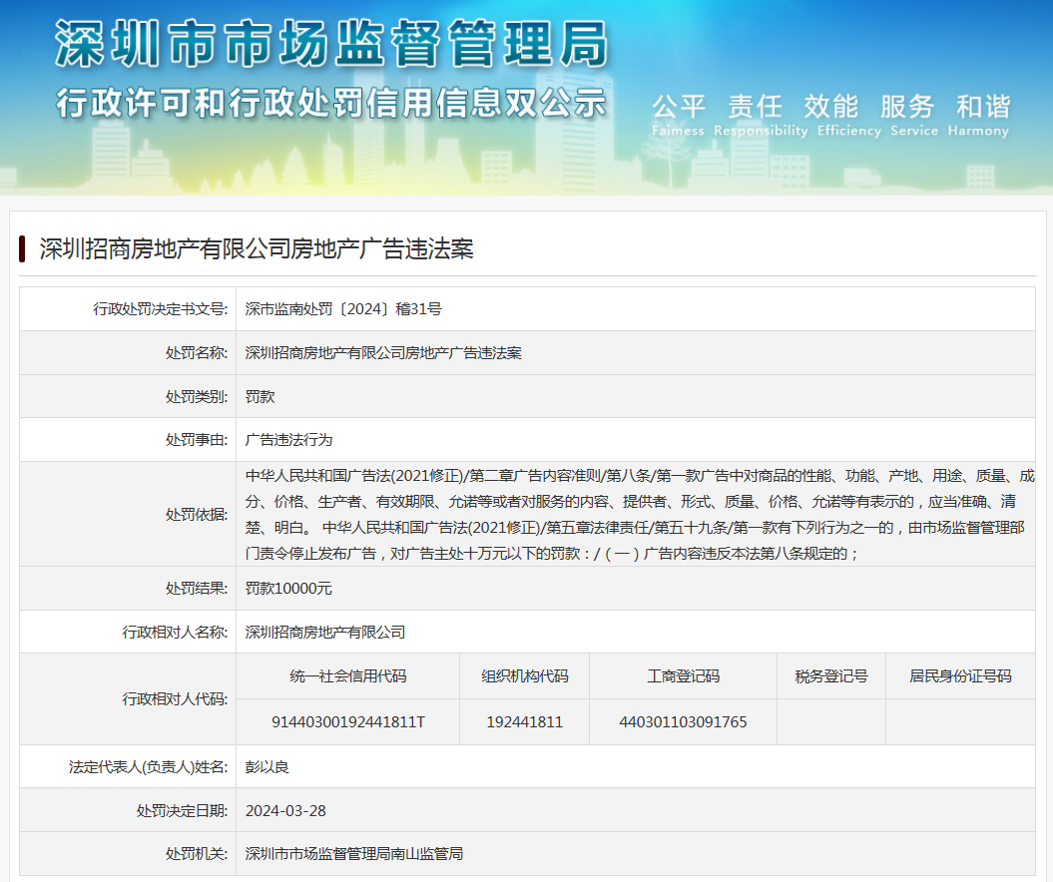Viewport: 1053px width, 882px height.
Task: Click the 效能 Efficiency slogan in the banner
Action: [848, 115]
